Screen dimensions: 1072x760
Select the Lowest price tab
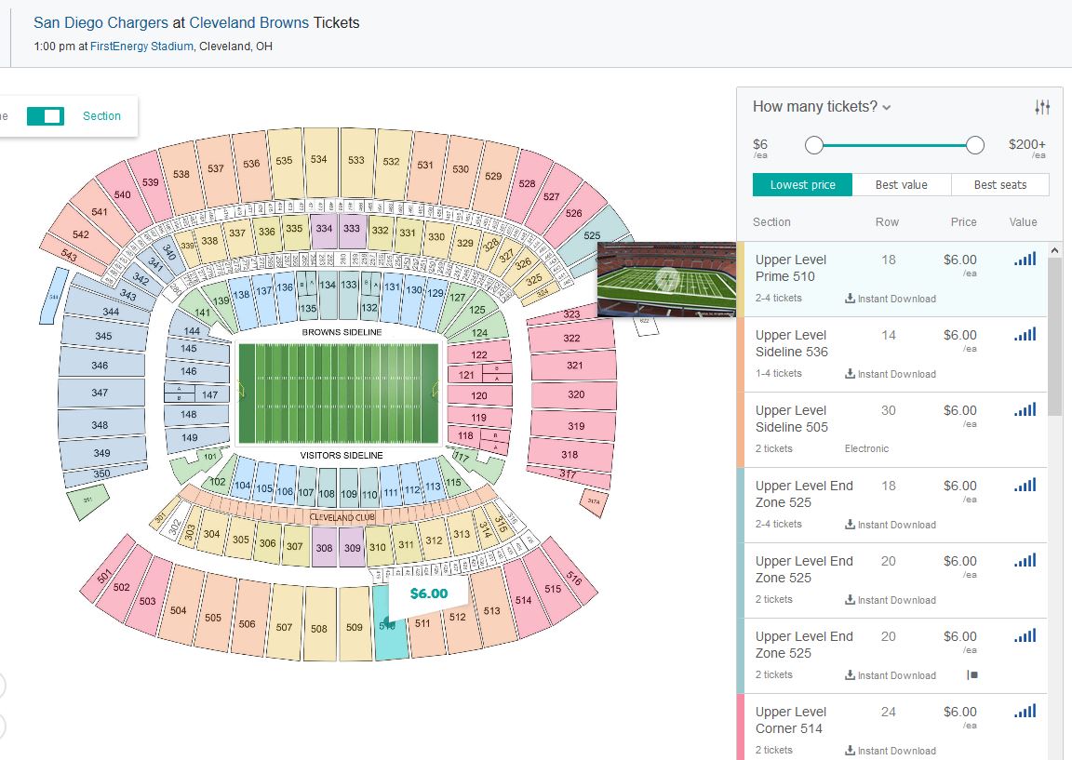tap(803, 184)
